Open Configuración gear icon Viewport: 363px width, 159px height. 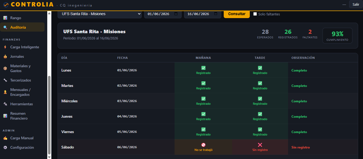[5, 147]
